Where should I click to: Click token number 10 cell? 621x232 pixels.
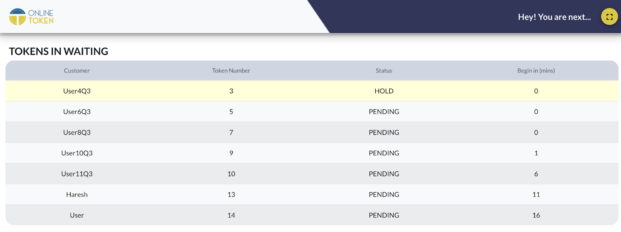[x=231, y=174]
